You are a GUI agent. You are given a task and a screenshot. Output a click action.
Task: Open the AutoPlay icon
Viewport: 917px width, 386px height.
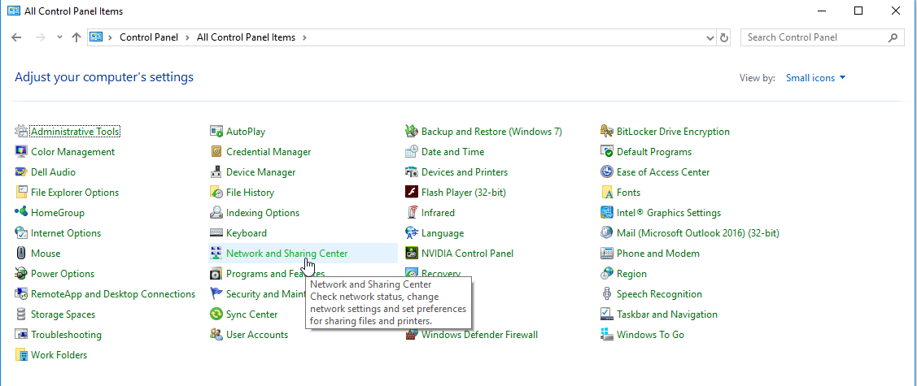coord(216,132)
